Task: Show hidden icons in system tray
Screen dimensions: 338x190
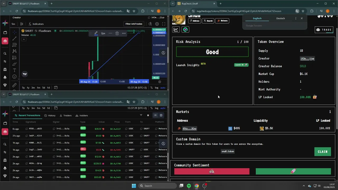Action: click(304, 186)
